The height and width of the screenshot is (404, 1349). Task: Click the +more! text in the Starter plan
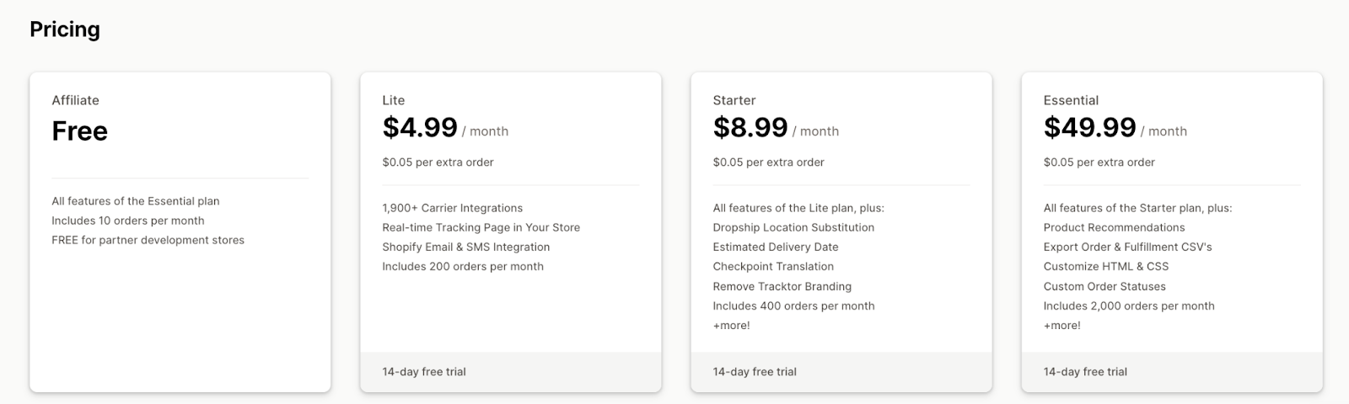731,326
